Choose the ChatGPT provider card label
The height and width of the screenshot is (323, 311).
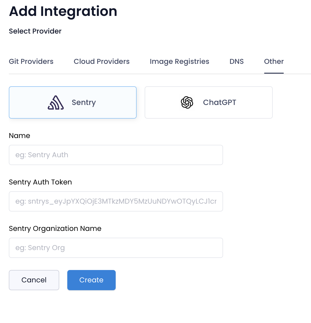pyautogui.click(x=220, y=102)
